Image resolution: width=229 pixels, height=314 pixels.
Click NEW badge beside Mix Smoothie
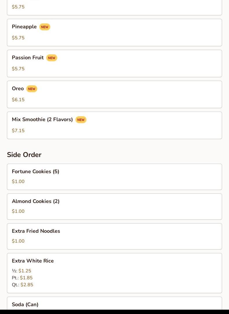(x=81, y=120)
